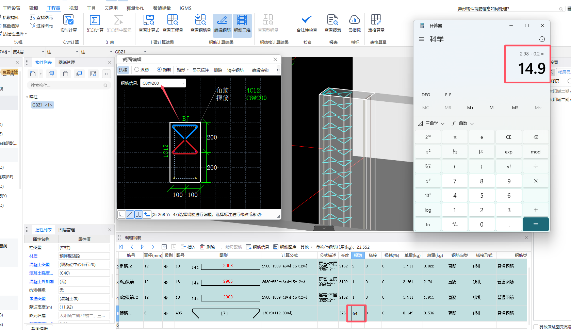Click 清空钢筋 in section editor
571x330 pixels.
point(235,70)
